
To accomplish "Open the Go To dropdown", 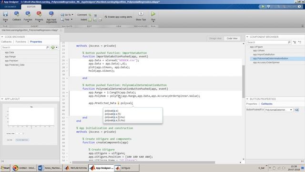I will click(x=67, y=15).
